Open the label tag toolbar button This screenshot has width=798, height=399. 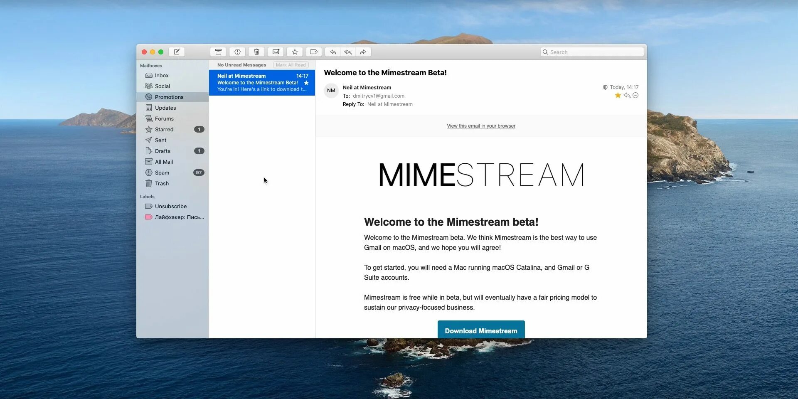click(x=314, y=52)
